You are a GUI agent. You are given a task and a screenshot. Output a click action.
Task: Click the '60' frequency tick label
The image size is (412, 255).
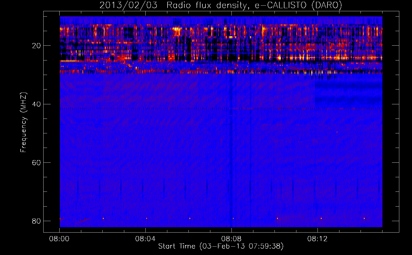pyautogui.click(x=36, y=162)
